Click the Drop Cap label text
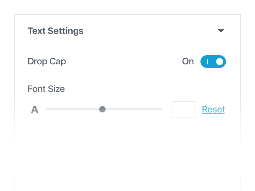 click(x=47, y=61)
